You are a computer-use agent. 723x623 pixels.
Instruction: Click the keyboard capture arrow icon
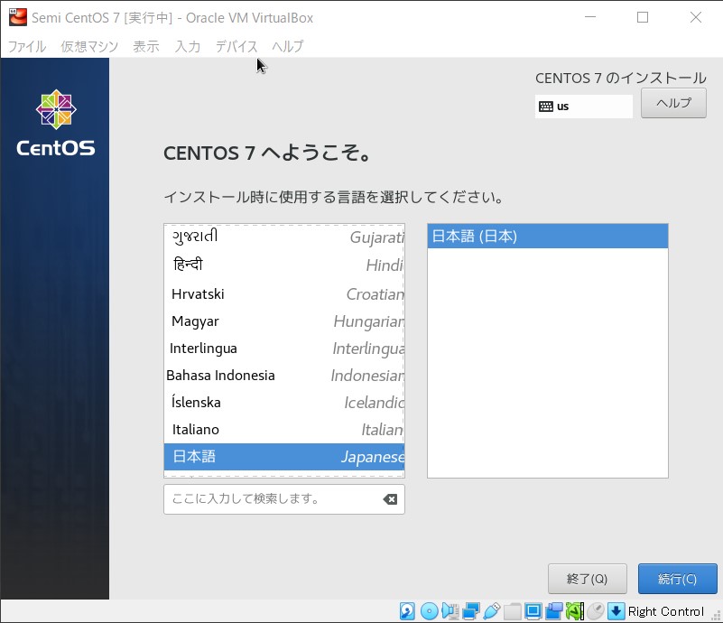(616, 611)
